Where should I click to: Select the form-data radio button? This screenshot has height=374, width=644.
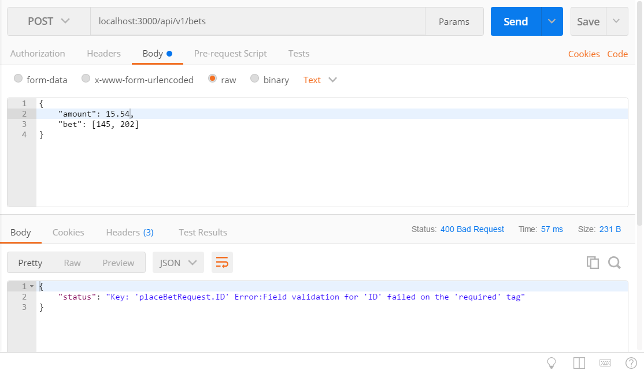(x=18, y=78)
